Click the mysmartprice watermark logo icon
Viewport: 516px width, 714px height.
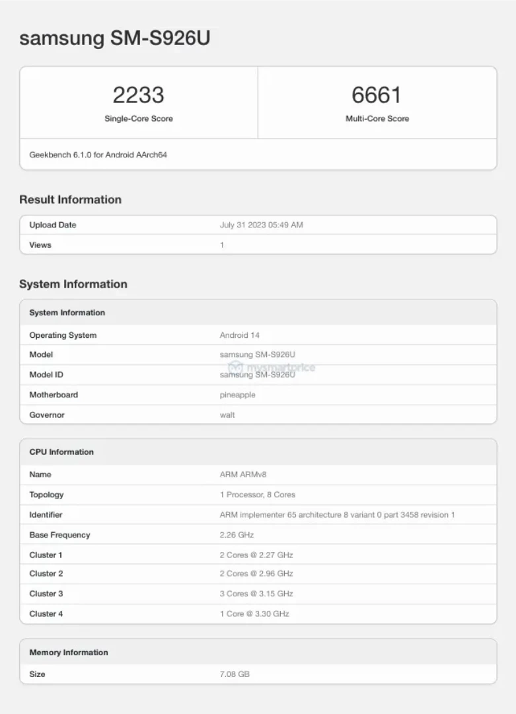[x=236, y=368]
